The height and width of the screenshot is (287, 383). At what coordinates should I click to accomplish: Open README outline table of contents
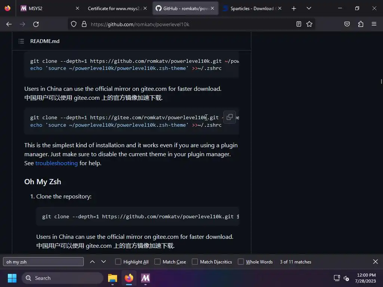(x=21, y=41)
